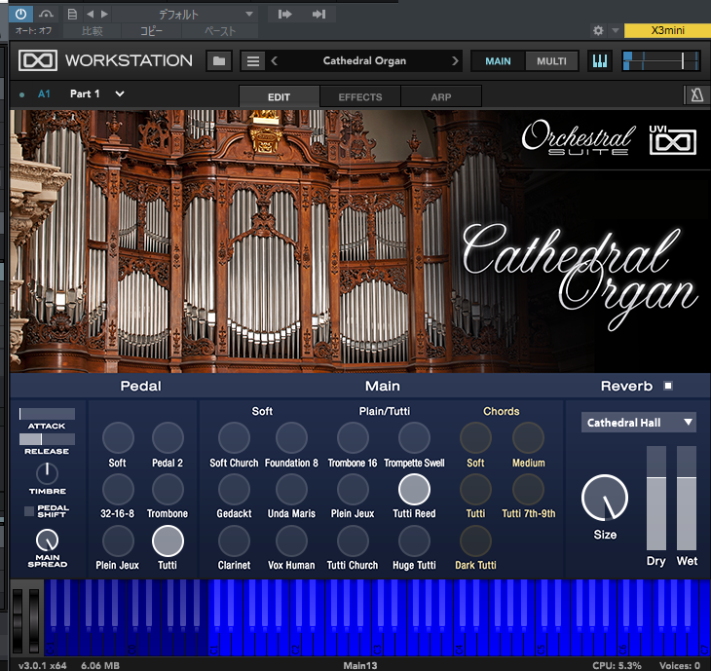Toggle the Pedal Trombone stop
This screenshot has height=671, width=711.
pos(168,490)
